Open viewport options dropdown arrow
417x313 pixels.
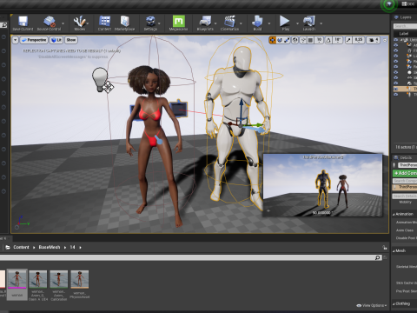(x=15, y=40)
